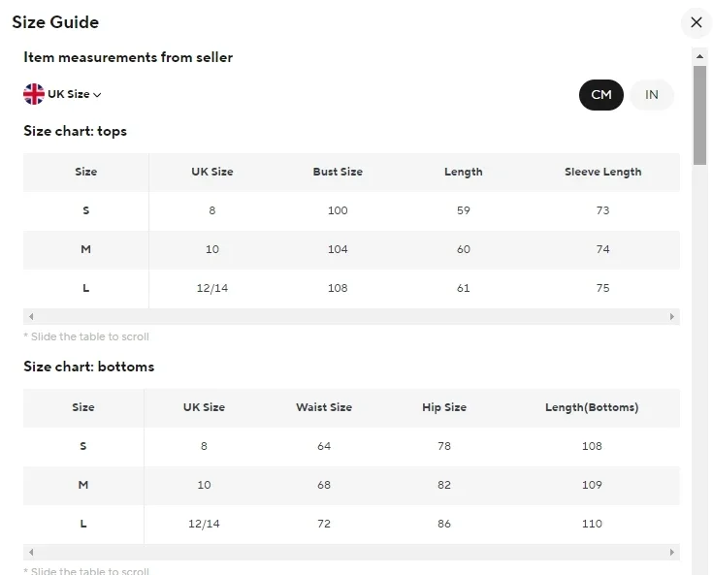713x575 pixels.
Task: Click the Length(Bottoms) column header
Action: tap(592, 407)
